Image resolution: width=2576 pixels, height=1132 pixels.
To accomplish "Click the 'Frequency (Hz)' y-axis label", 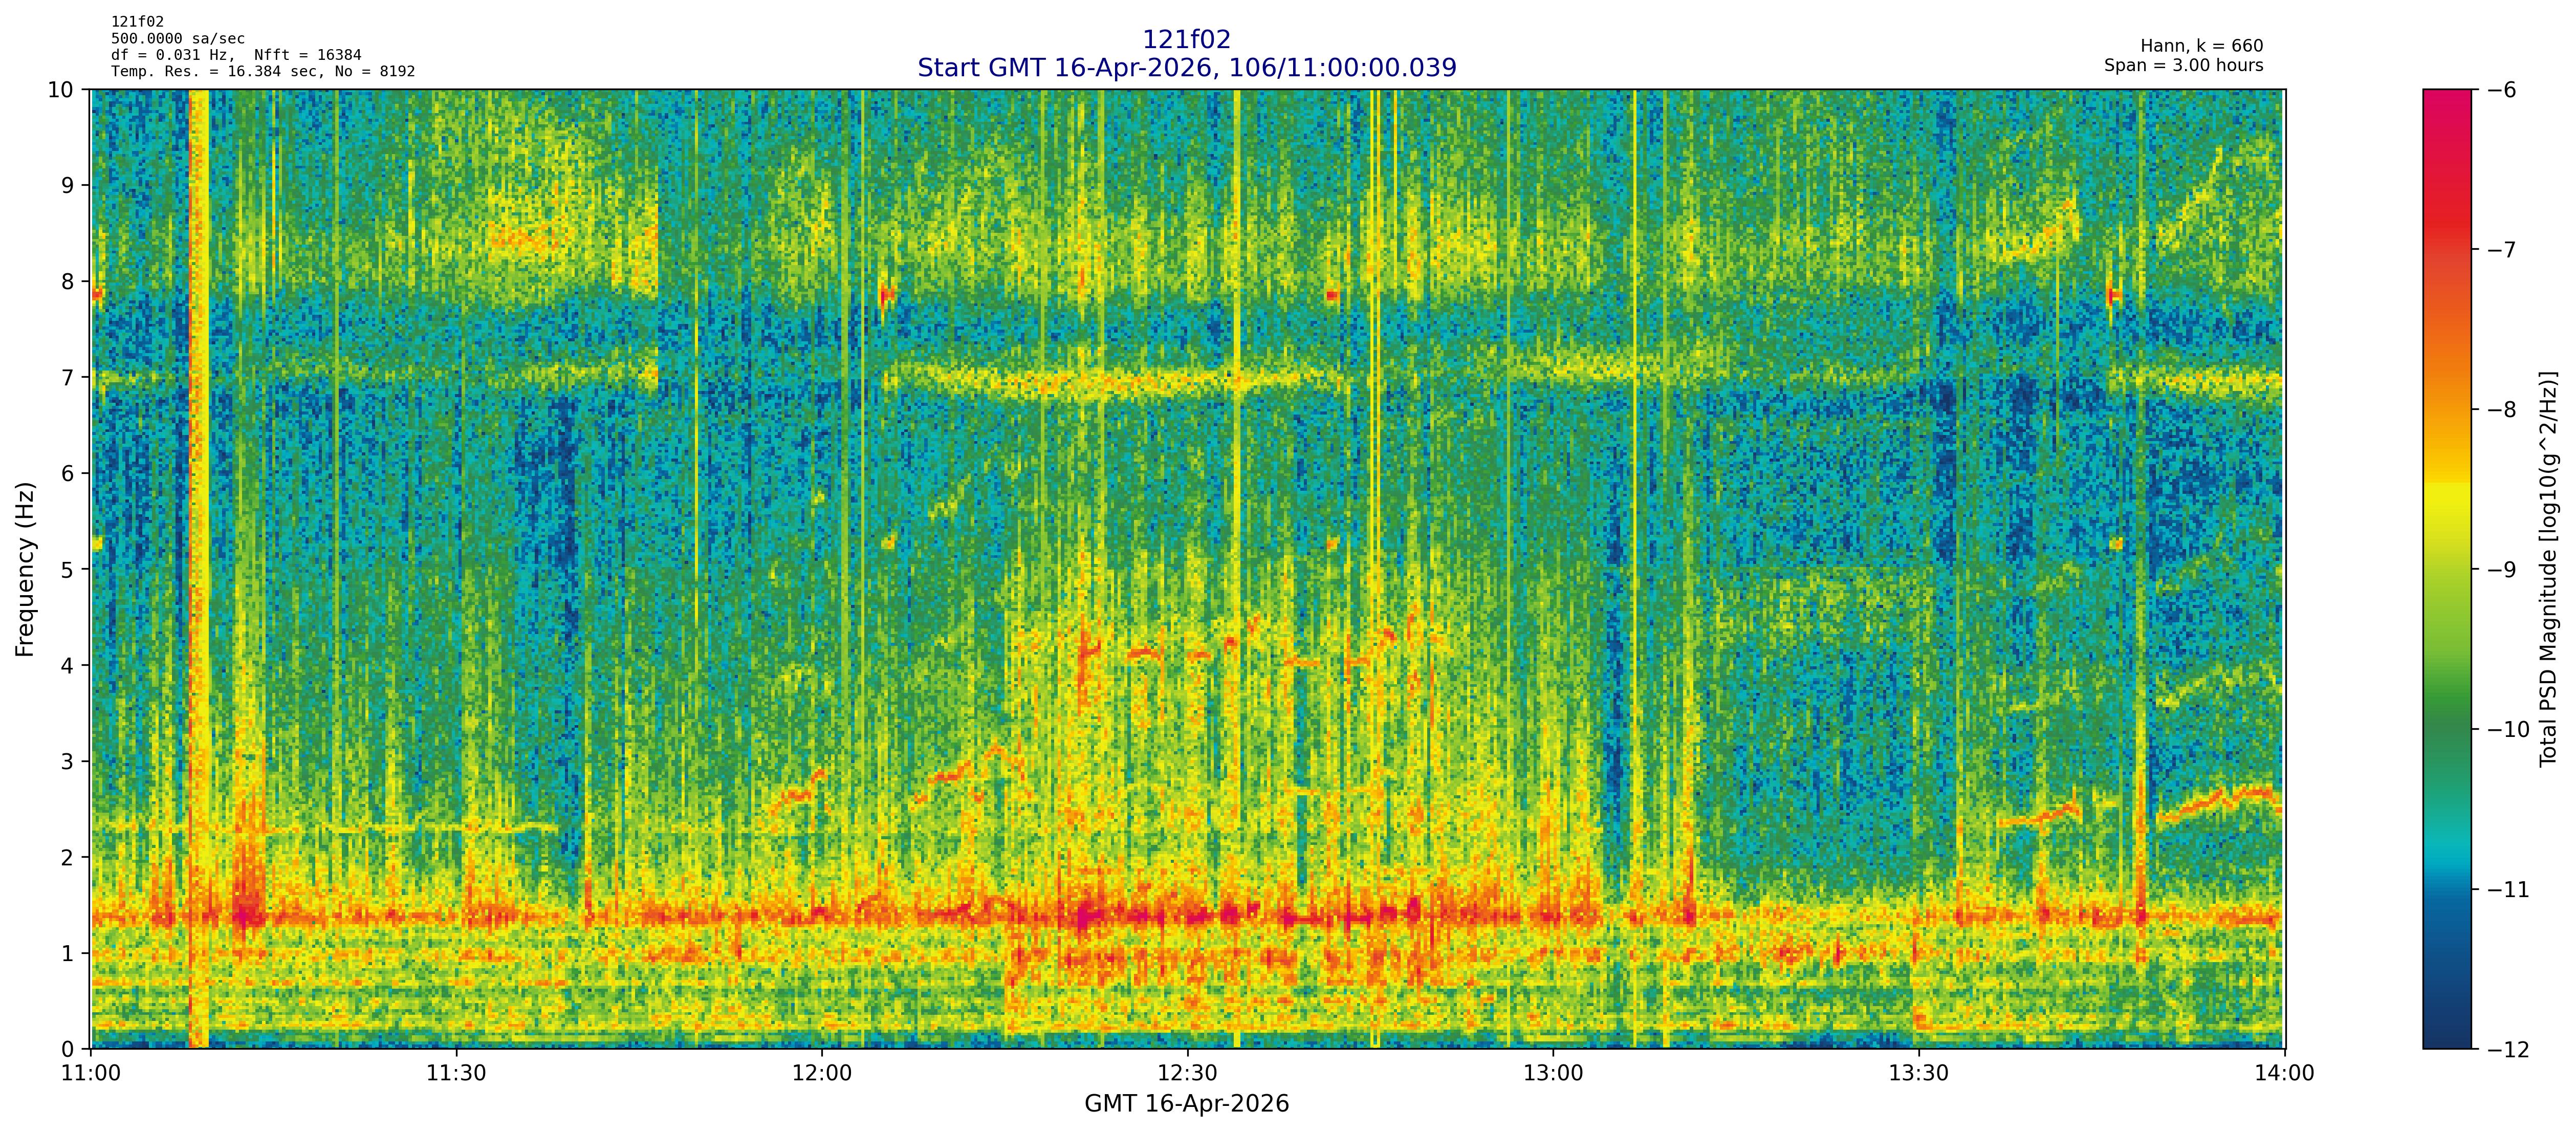I will pos(25,569).
